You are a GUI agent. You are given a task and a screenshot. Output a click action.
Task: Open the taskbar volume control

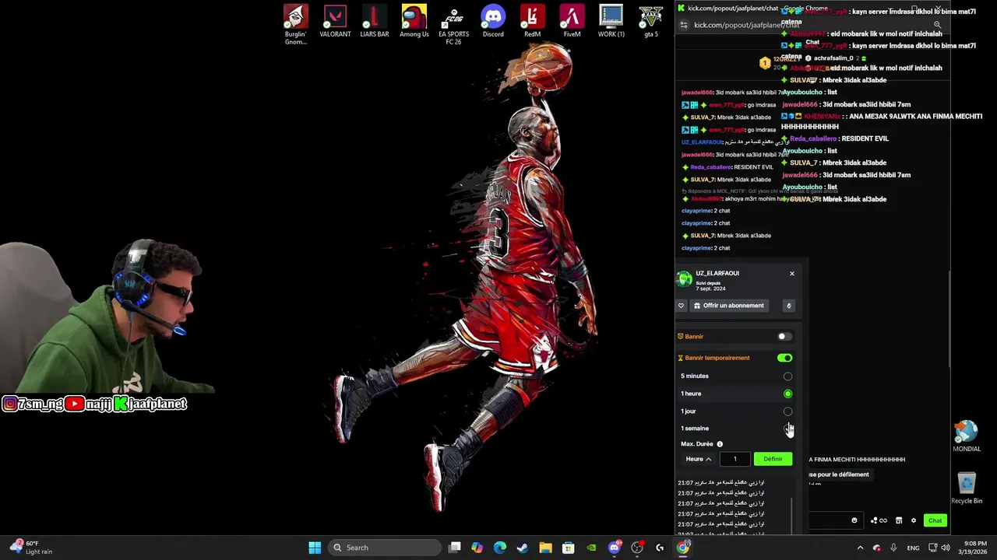pos(945,548)
